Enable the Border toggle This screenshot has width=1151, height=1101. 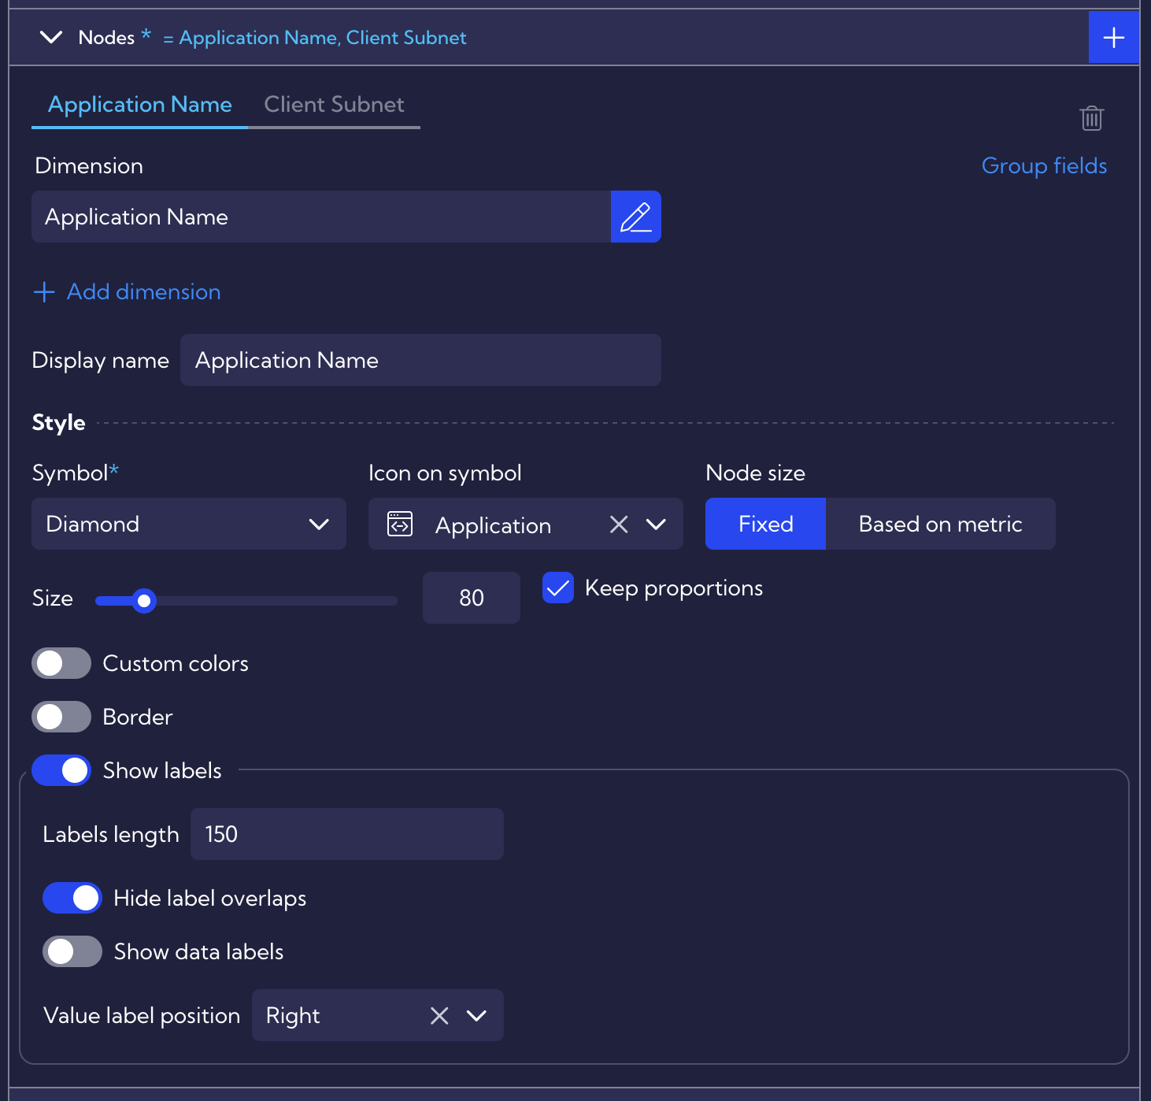tap(61, 717)
